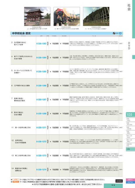The width and height of the screenshot is (135, 188).
Task: Click the pink 389 page badge
Action: pyautogui.click(x=130, y=180)
